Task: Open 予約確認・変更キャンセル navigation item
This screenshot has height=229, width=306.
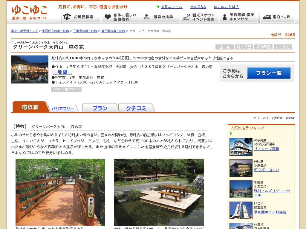Action: pos(239,17)
